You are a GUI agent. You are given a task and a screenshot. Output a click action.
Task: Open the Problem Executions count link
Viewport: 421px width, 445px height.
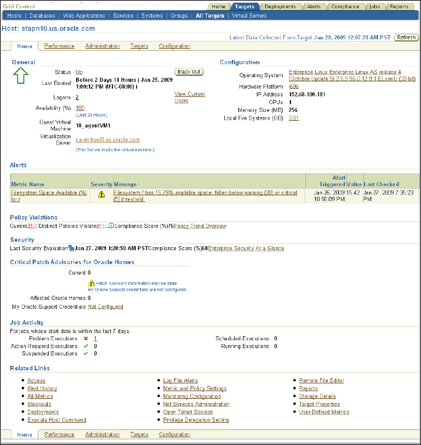(x=95, y=339)
